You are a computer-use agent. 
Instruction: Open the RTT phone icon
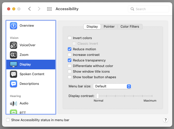[x=14, y=112]
